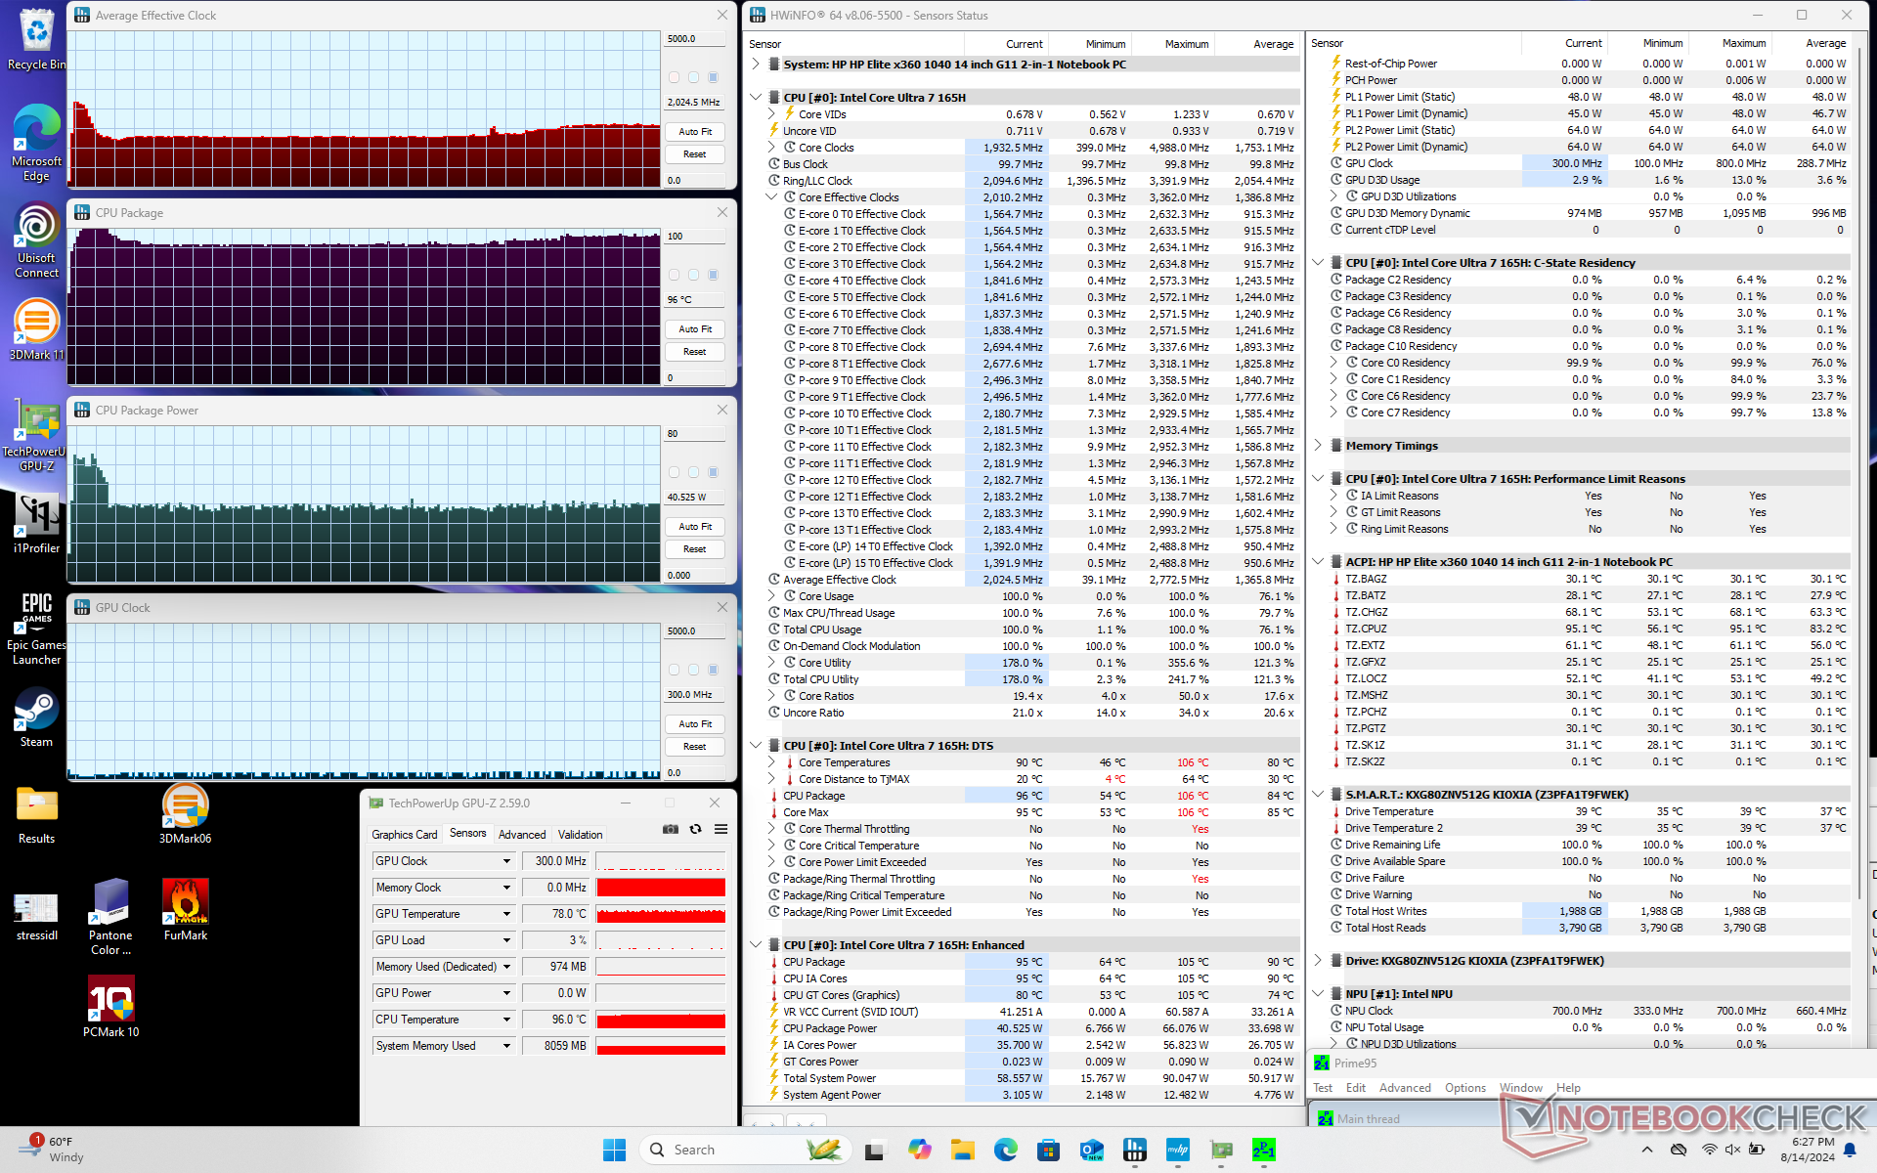Click the GPU-Z refresh icon
This screenshot has height=1173, width=1877.
(695, 829)
